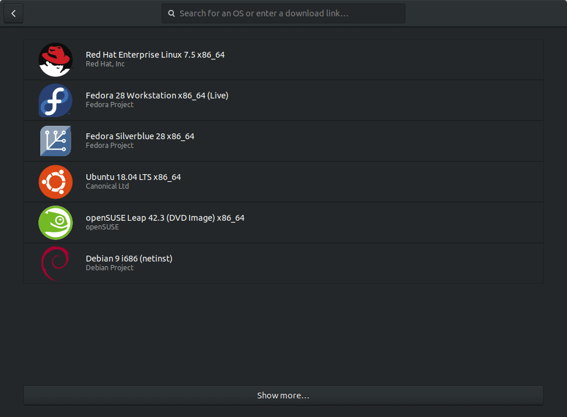Choose openSUSE Leap 42.3 (DVD Image) title

pos(165,218)
